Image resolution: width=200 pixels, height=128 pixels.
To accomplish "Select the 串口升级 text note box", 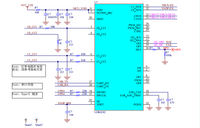I will [x=27, y=86].
